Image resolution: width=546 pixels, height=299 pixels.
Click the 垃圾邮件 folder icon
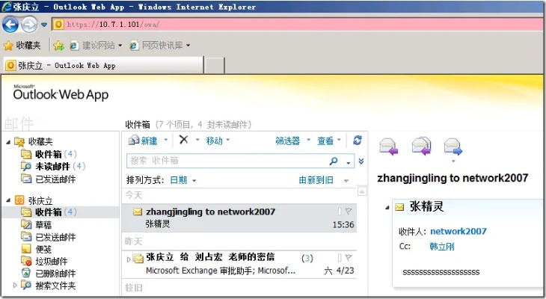coord(26,261)
